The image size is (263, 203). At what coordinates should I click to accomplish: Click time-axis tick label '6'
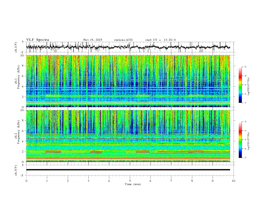150,181
